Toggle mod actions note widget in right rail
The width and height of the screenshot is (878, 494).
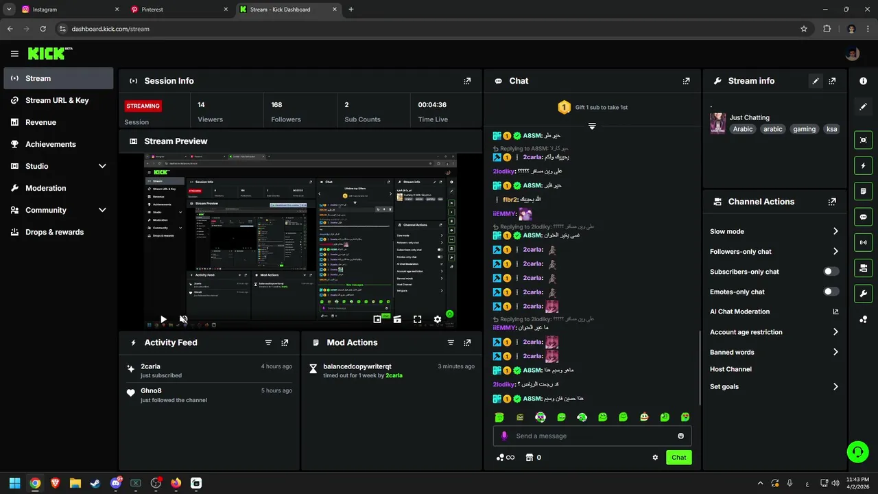pos(863,191)
